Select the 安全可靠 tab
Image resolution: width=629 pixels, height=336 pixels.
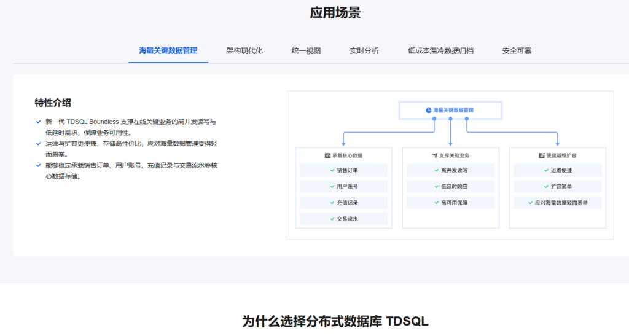point(517,51)
